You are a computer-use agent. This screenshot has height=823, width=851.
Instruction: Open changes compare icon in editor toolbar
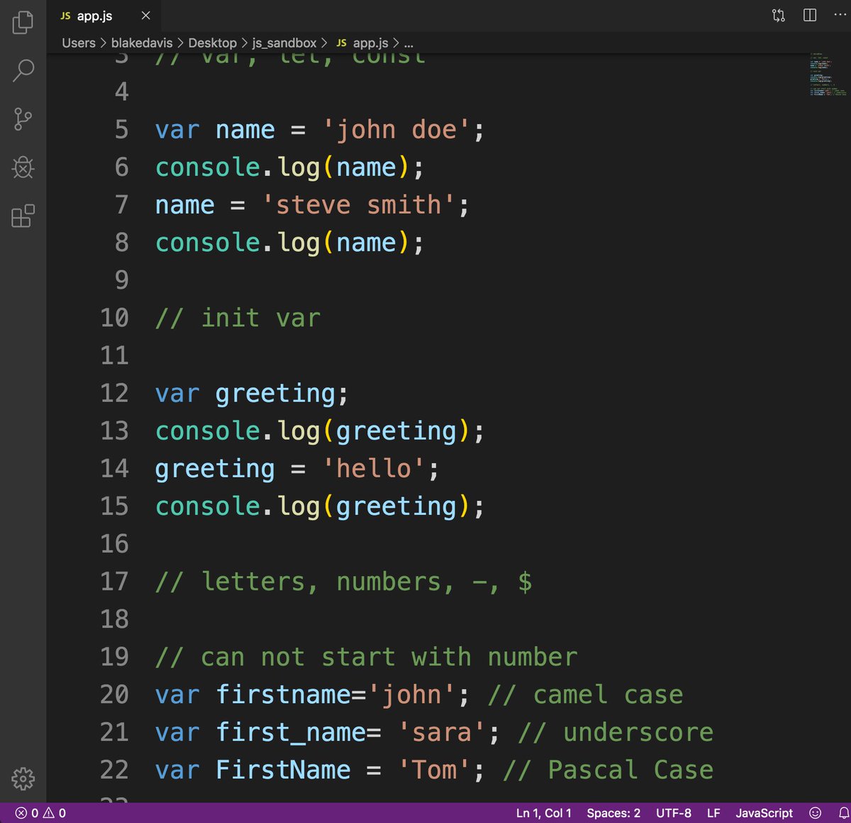click(779, 16)
